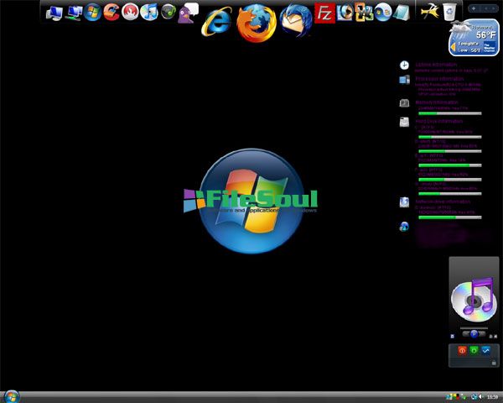Click the clock icon beside Uptime Information
The width and height of the screenshot is (503, 403).
[x=404, y=65]
